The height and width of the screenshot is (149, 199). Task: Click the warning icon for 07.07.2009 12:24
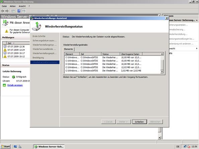(5, 50)
